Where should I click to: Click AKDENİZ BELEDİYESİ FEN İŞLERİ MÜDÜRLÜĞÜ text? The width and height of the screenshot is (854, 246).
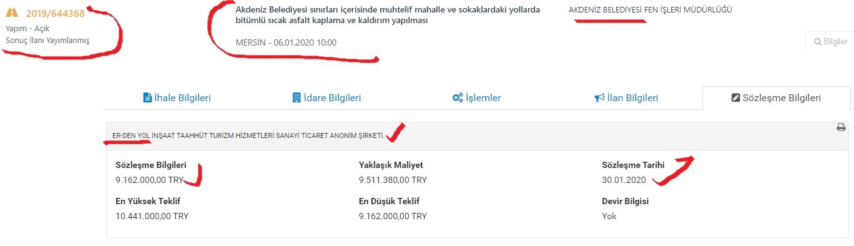pos(650,10)
